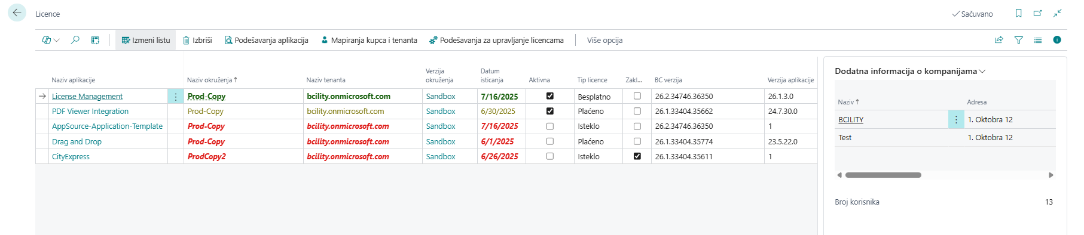Viewport: 1084px width, 235px height.
Task: Click Sandbox link in CityExpress row
Action: point(441,156)
